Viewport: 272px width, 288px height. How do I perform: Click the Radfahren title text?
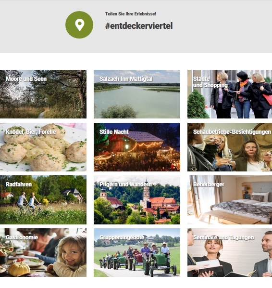[x=19, y=184]
